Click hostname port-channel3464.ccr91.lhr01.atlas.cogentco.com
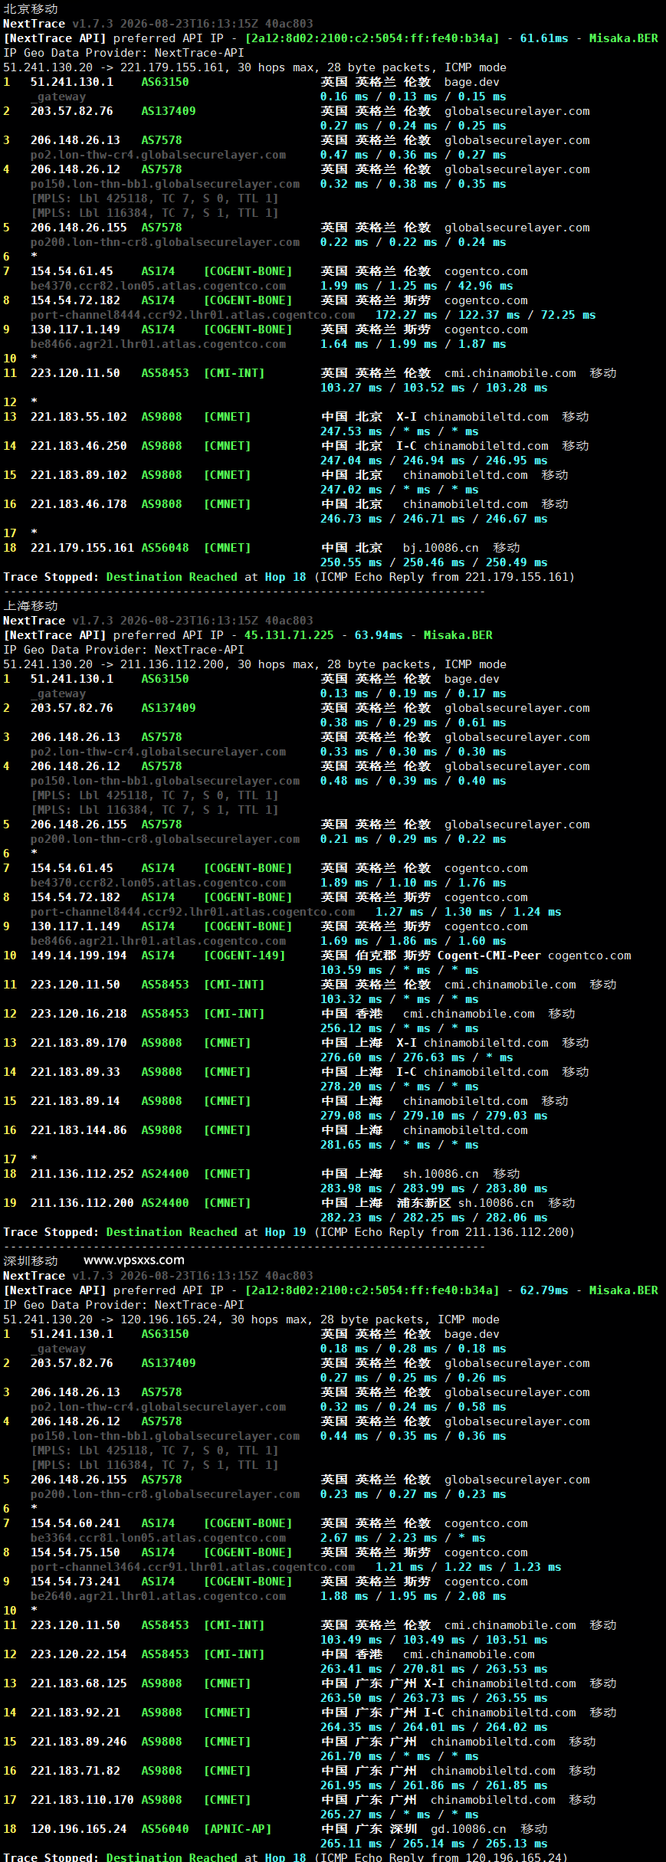Image resolution: width=666 pixels, height=1862 pixels. (192, 1567)
